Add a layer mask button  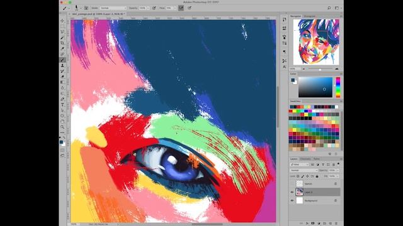click(313, 223)
